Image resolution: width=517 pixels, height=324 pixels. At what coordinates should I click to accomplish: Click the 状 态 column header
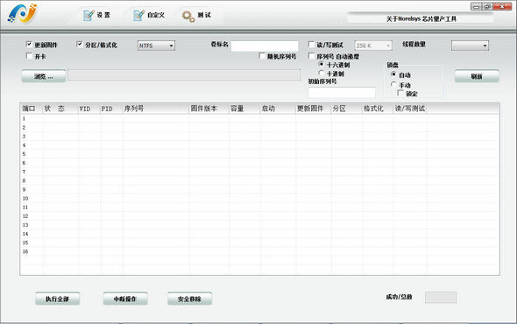60,109
